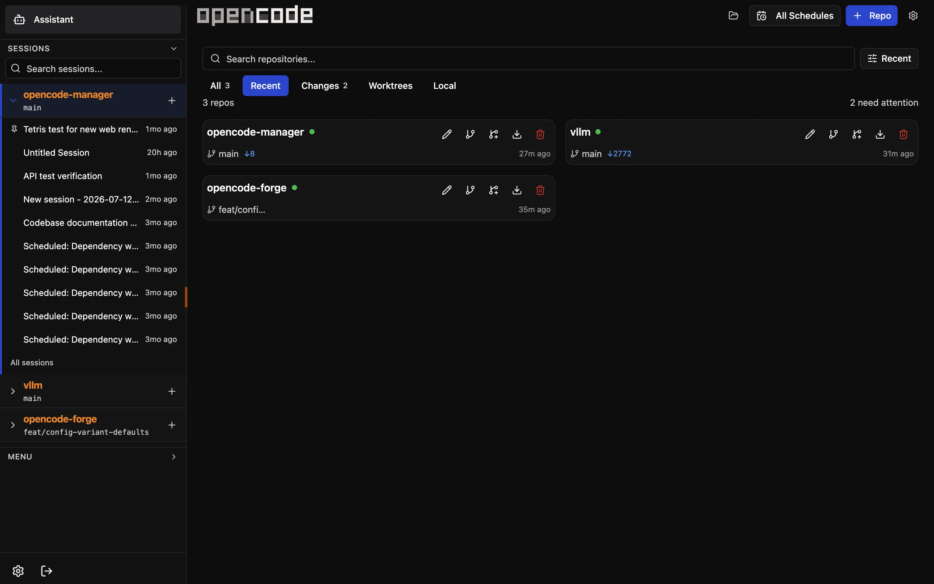Collapse the opencode-manager sessions group
This screenshot has height=584, width=934.
coord(13,101)
